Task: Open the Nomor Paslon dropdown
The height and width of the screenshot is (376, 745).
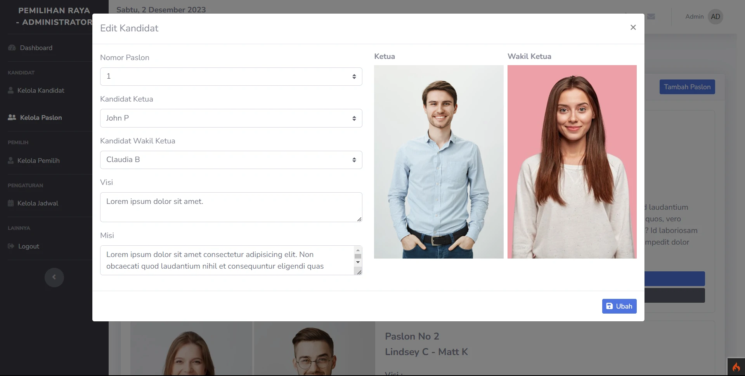Action: [231, 76]
